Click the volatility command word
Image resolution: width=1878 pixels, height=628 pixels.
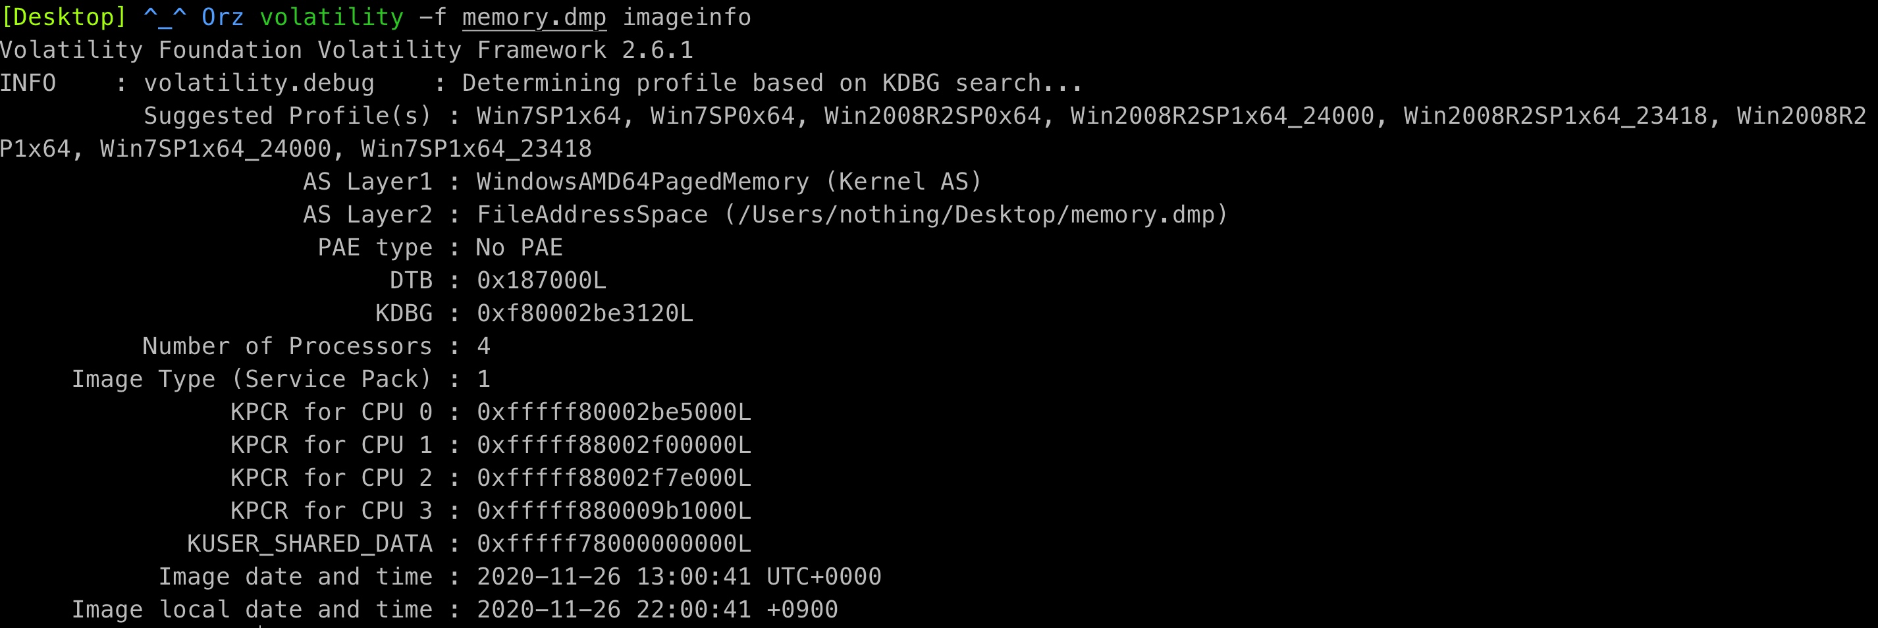click(332, 18)
